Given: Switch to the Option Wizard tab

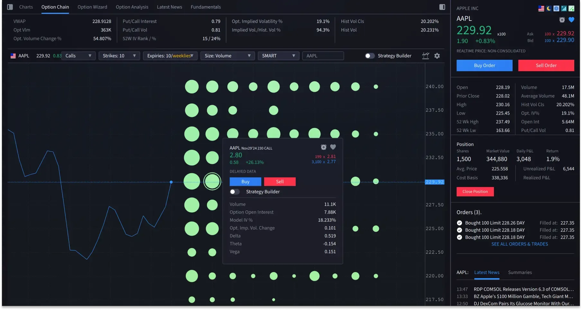Looking at the screenshot, I should [92, 7].
